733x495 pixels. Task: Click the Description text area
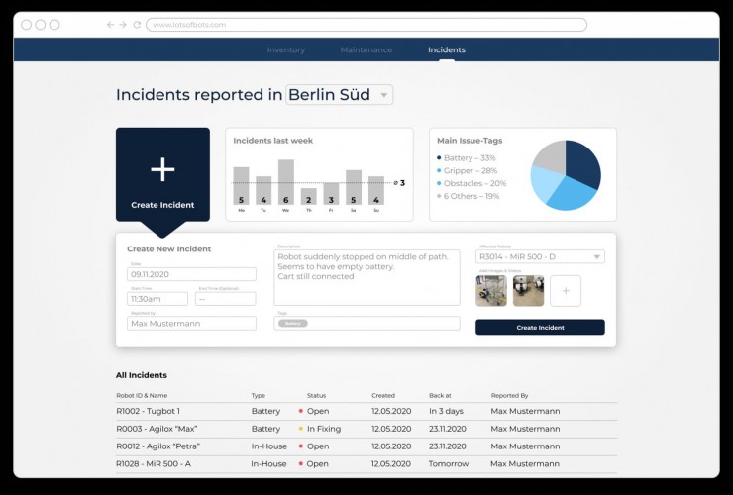tap(366, 277)
